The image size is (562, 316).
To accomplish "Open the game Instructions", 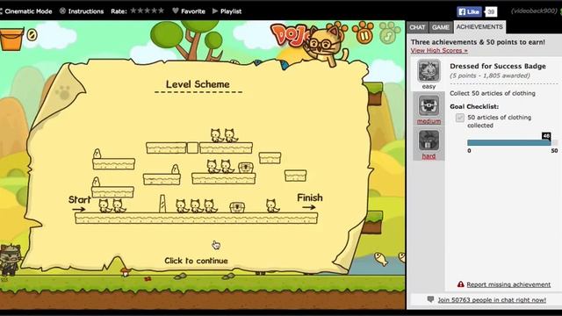I will 82,11.
